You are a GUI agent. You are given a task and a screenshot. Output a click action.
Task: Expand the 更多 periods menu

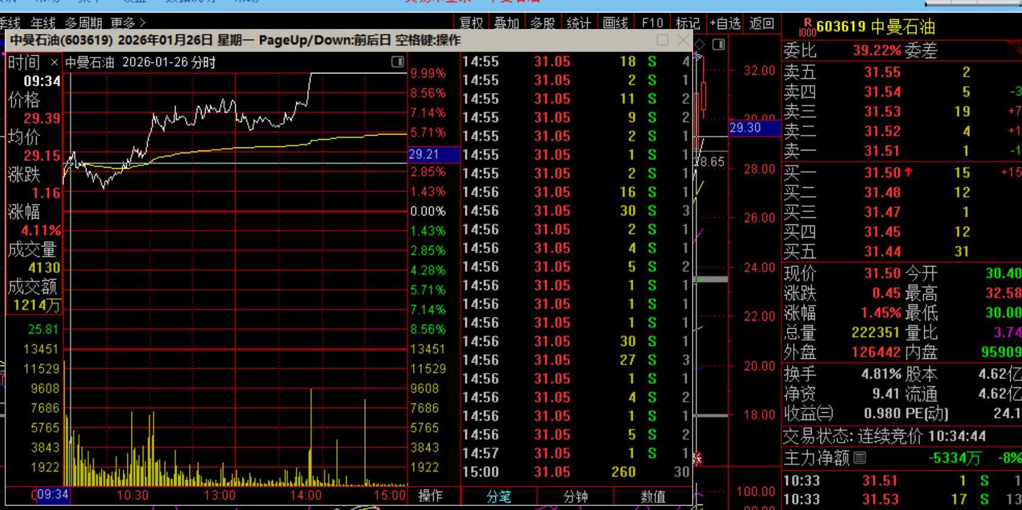pos(128,23)
